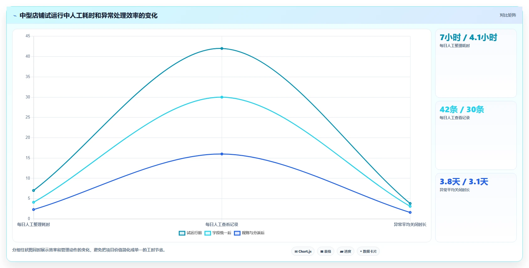Click 规则与分派后 point at 异常平均关闭时长
The height and width of the screenshot is (268, 529).
point(410,213)
